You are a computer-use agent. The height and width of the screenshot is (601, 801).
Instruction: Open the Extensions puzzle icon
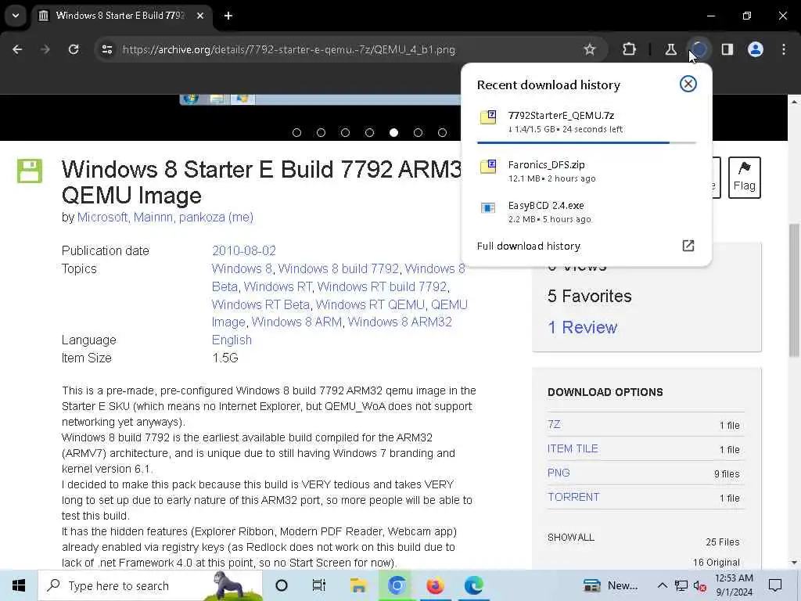pyautogui.click(x=630, y=49)
